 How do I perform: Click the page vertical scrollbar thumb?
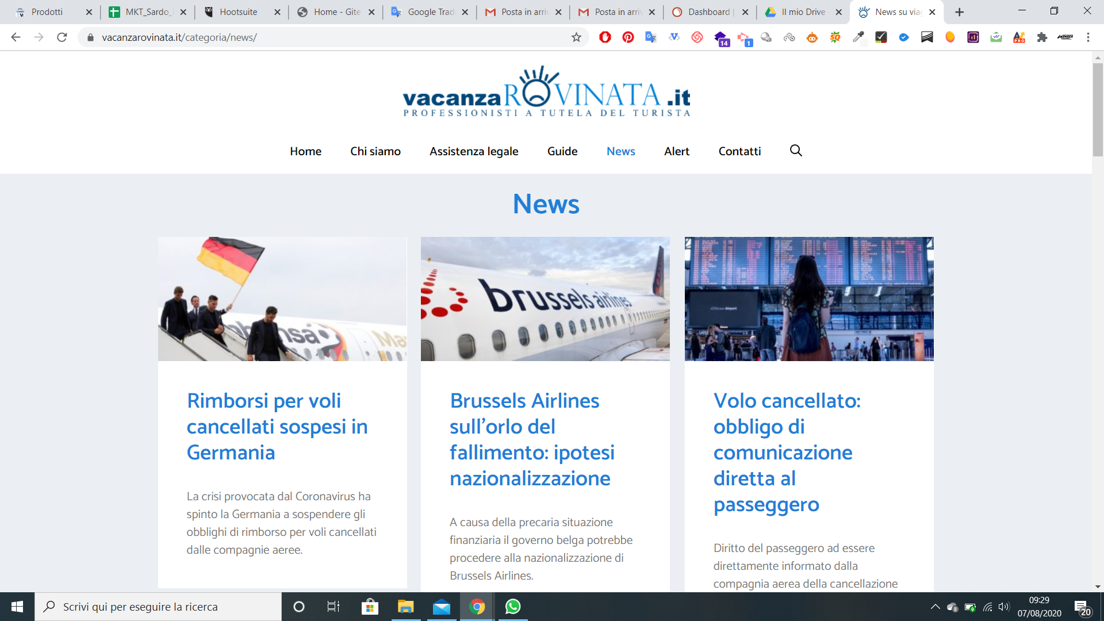click(1098, 109)
